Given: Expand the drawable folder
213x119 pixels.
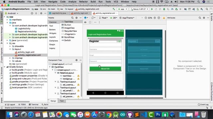Looking at the screenshot, I should click(x=10, y=46).
